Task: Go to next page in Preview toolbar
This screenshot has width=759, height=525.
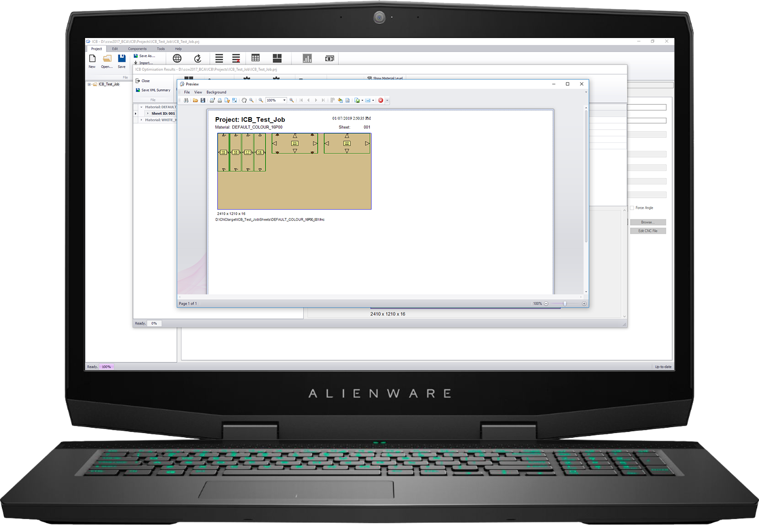Action: click(x=316, y=100)
